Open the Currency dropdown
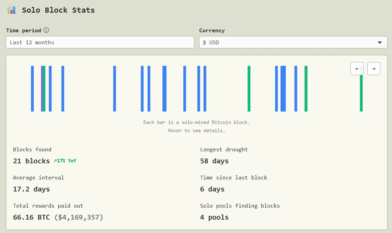 293,42
